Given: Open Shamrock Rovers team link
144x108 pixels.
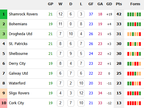Looking at the screenshot, I should pyautogui.click(x=23, y=14).
